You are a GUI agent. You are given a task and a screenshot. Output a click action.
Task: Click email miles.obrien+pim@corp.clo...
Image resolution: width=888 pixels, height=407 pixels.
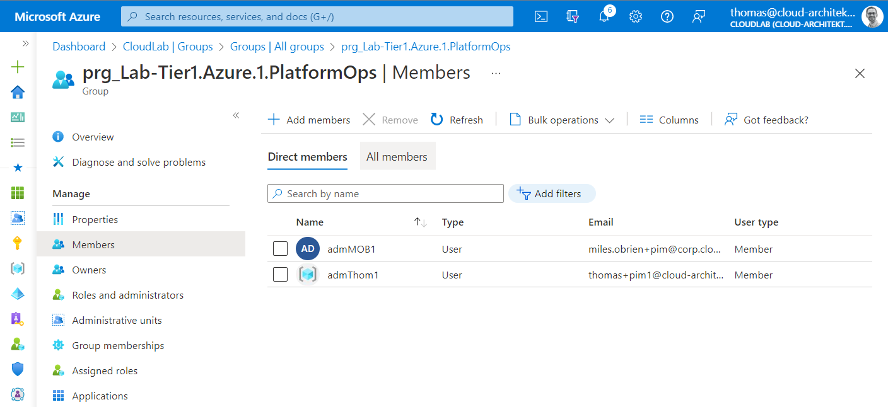(655, 249)
